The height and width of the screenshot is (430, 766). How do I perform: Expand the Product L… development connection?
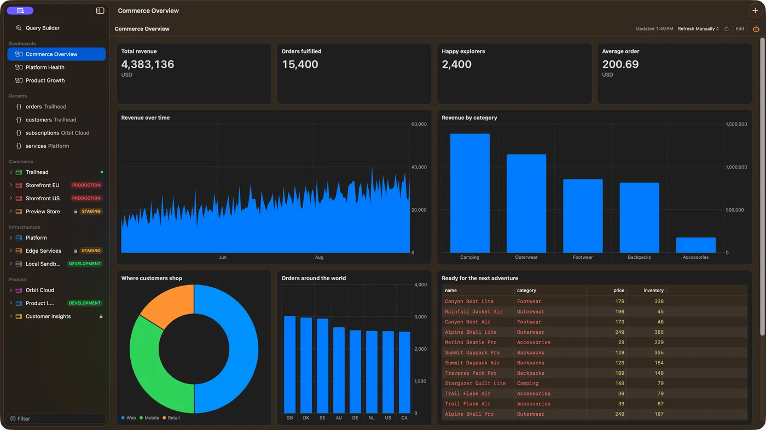click(x=11, y=304)
